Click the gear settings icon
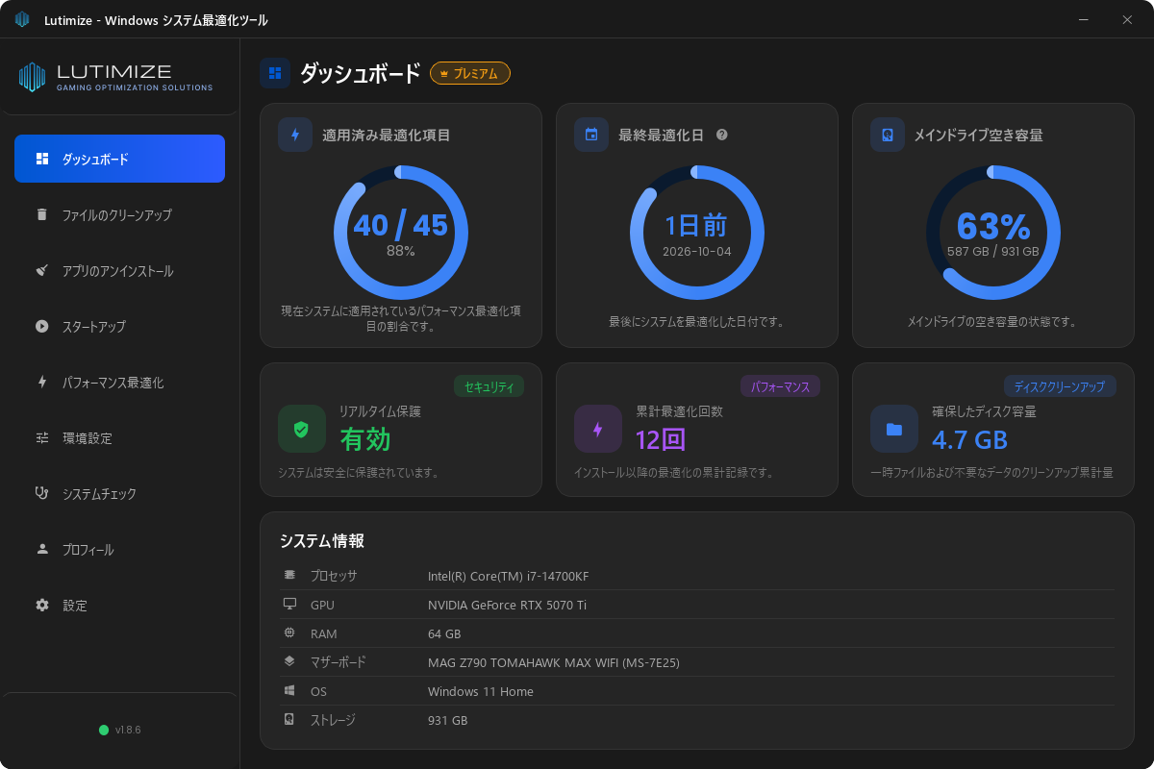The height and width of the screenshot is (769, 1154). click(x=41, y=605)
